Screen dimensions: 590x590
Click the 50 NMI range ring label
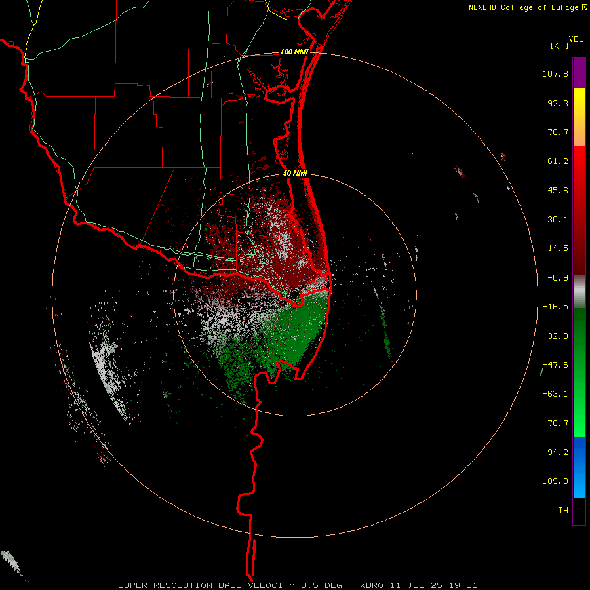[x=295, y=174]
